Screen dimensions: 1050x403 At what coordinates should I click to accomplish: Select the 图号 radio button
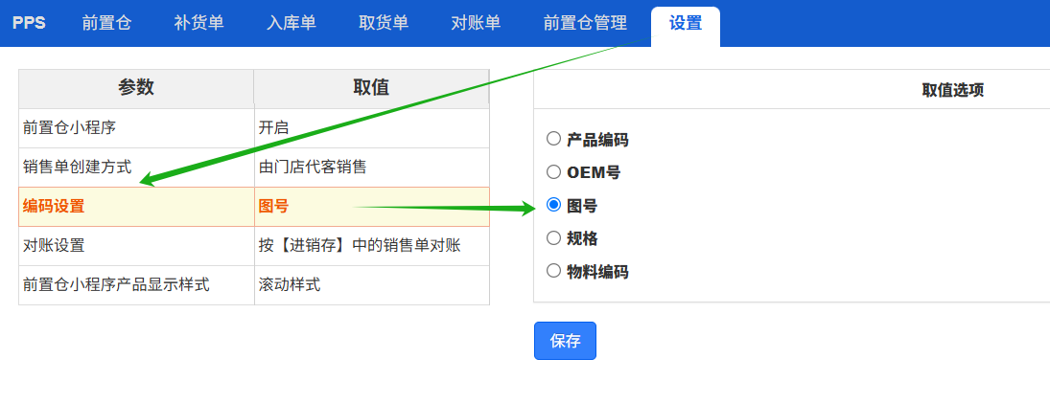[553, 205]
